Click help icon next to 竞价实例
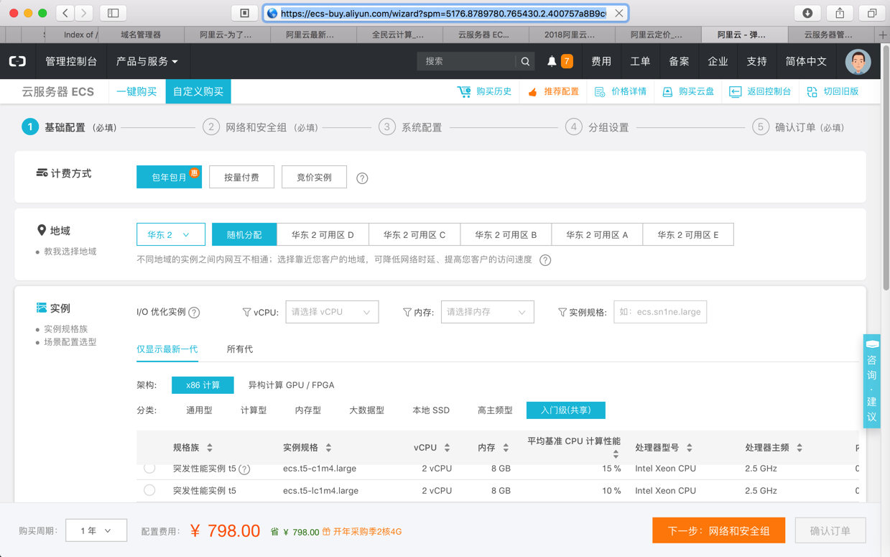Screen dimensions: 890x557 pyautogui.click(x=362, y=178)
